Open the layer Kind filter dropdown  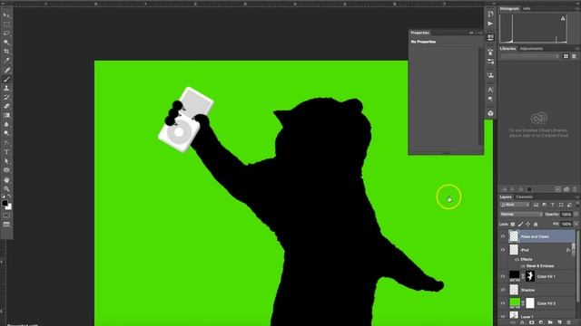tap(515, 205)
